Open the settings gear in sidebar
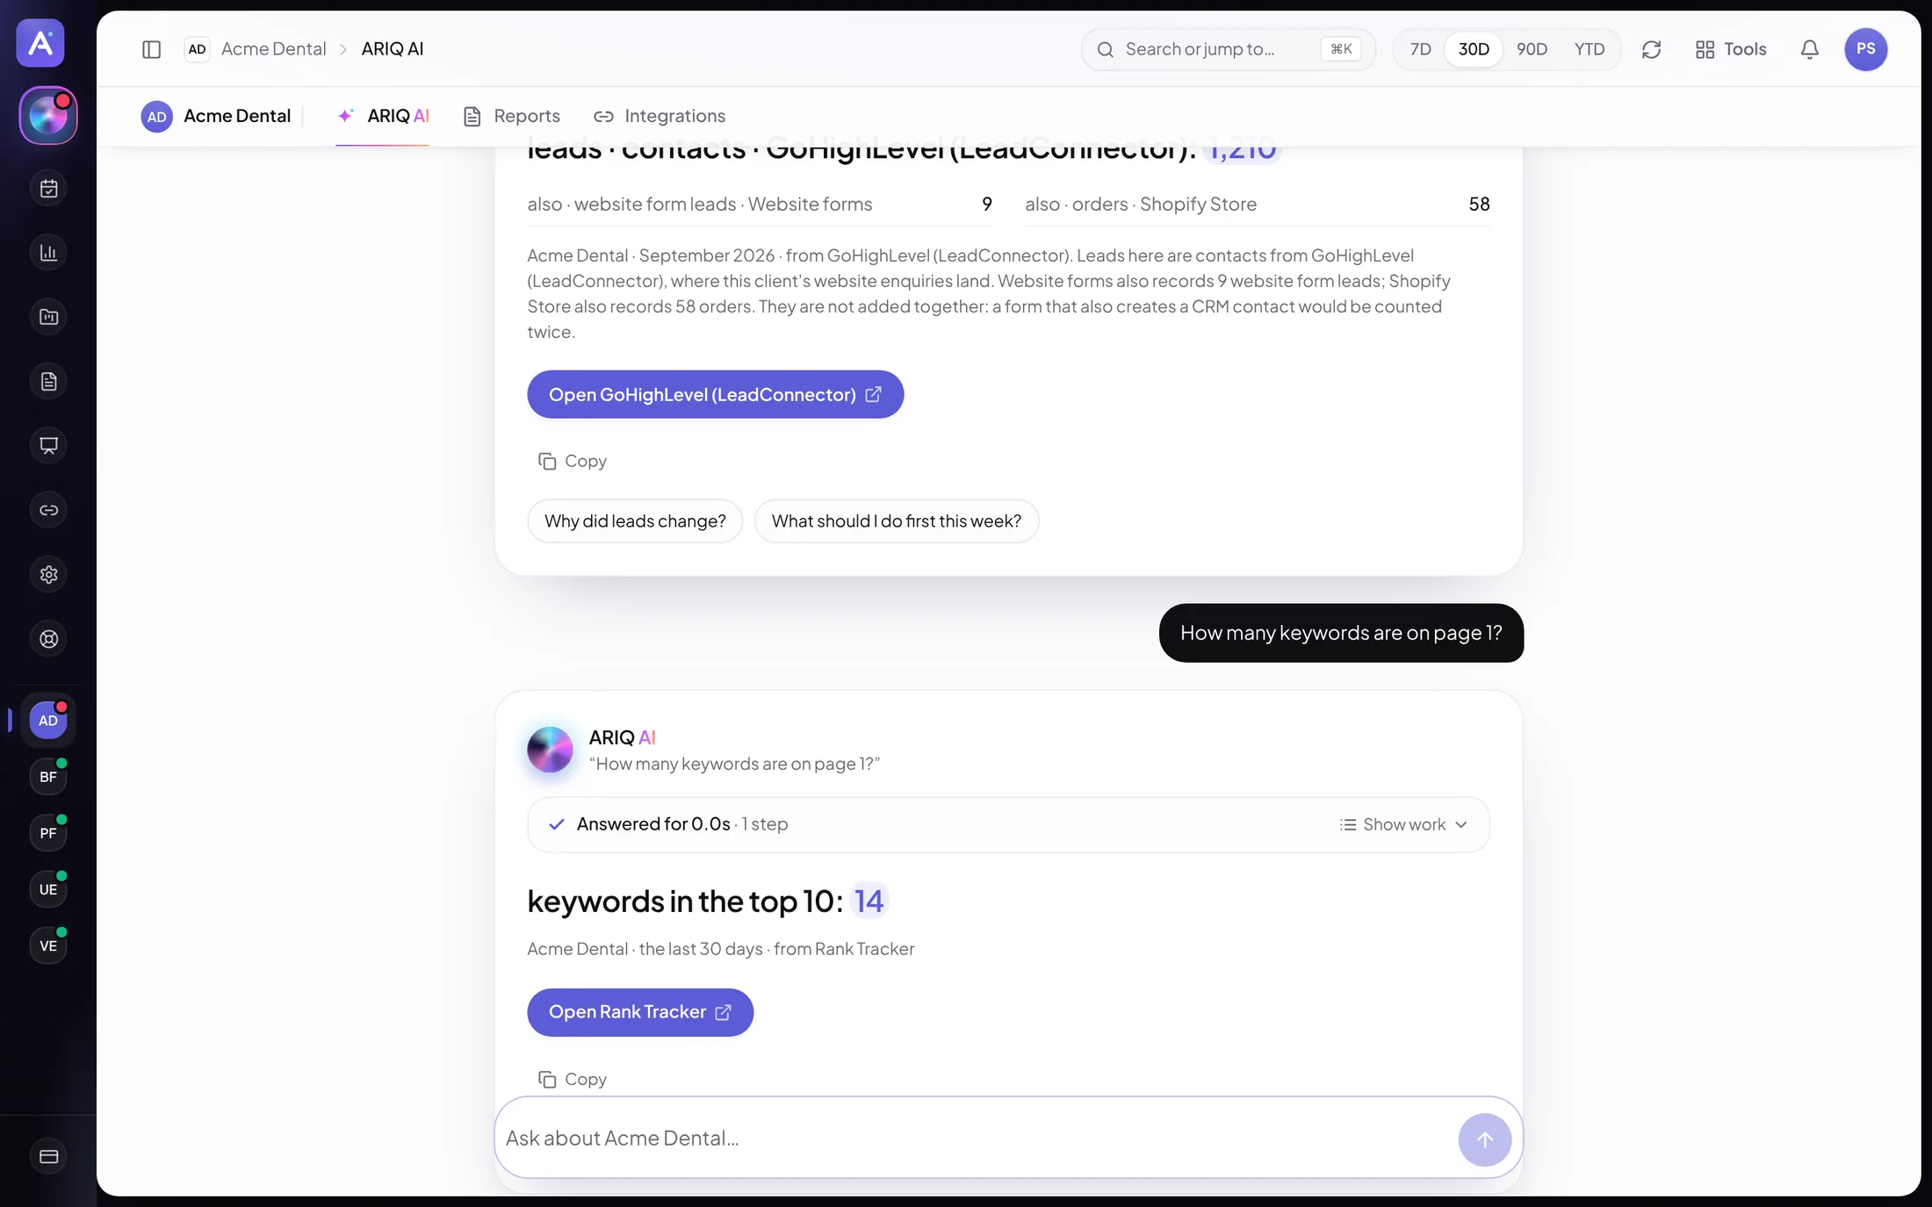Viewport: 1932px width, 1207px height. pos(49,574)
